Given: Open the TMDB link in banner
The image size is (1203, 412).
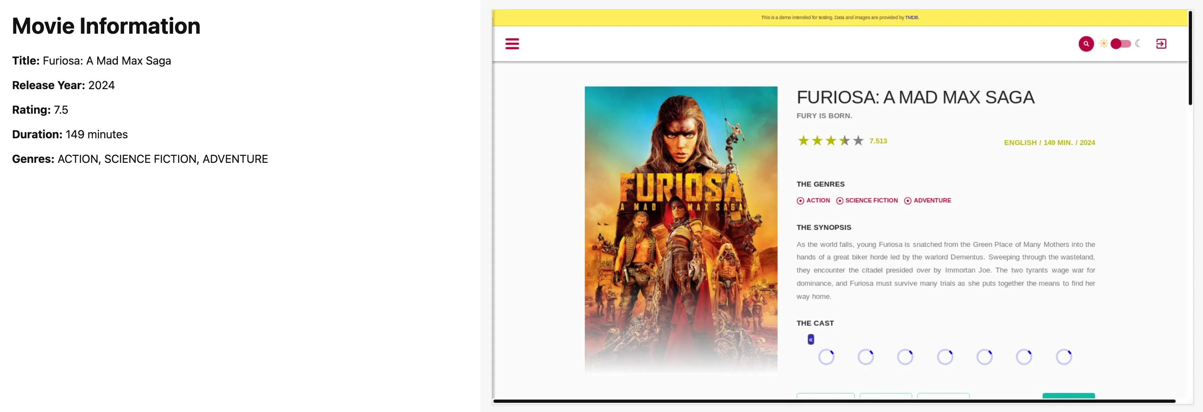Looking at the screenshot, I should click(911, 18).
